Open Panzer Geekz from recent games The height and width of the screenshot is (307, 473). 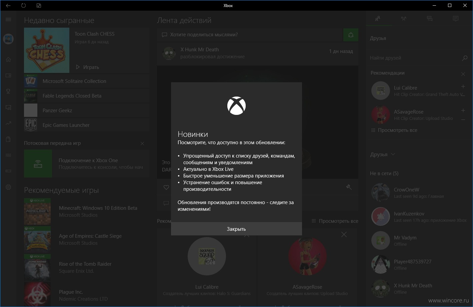(87, 110)
